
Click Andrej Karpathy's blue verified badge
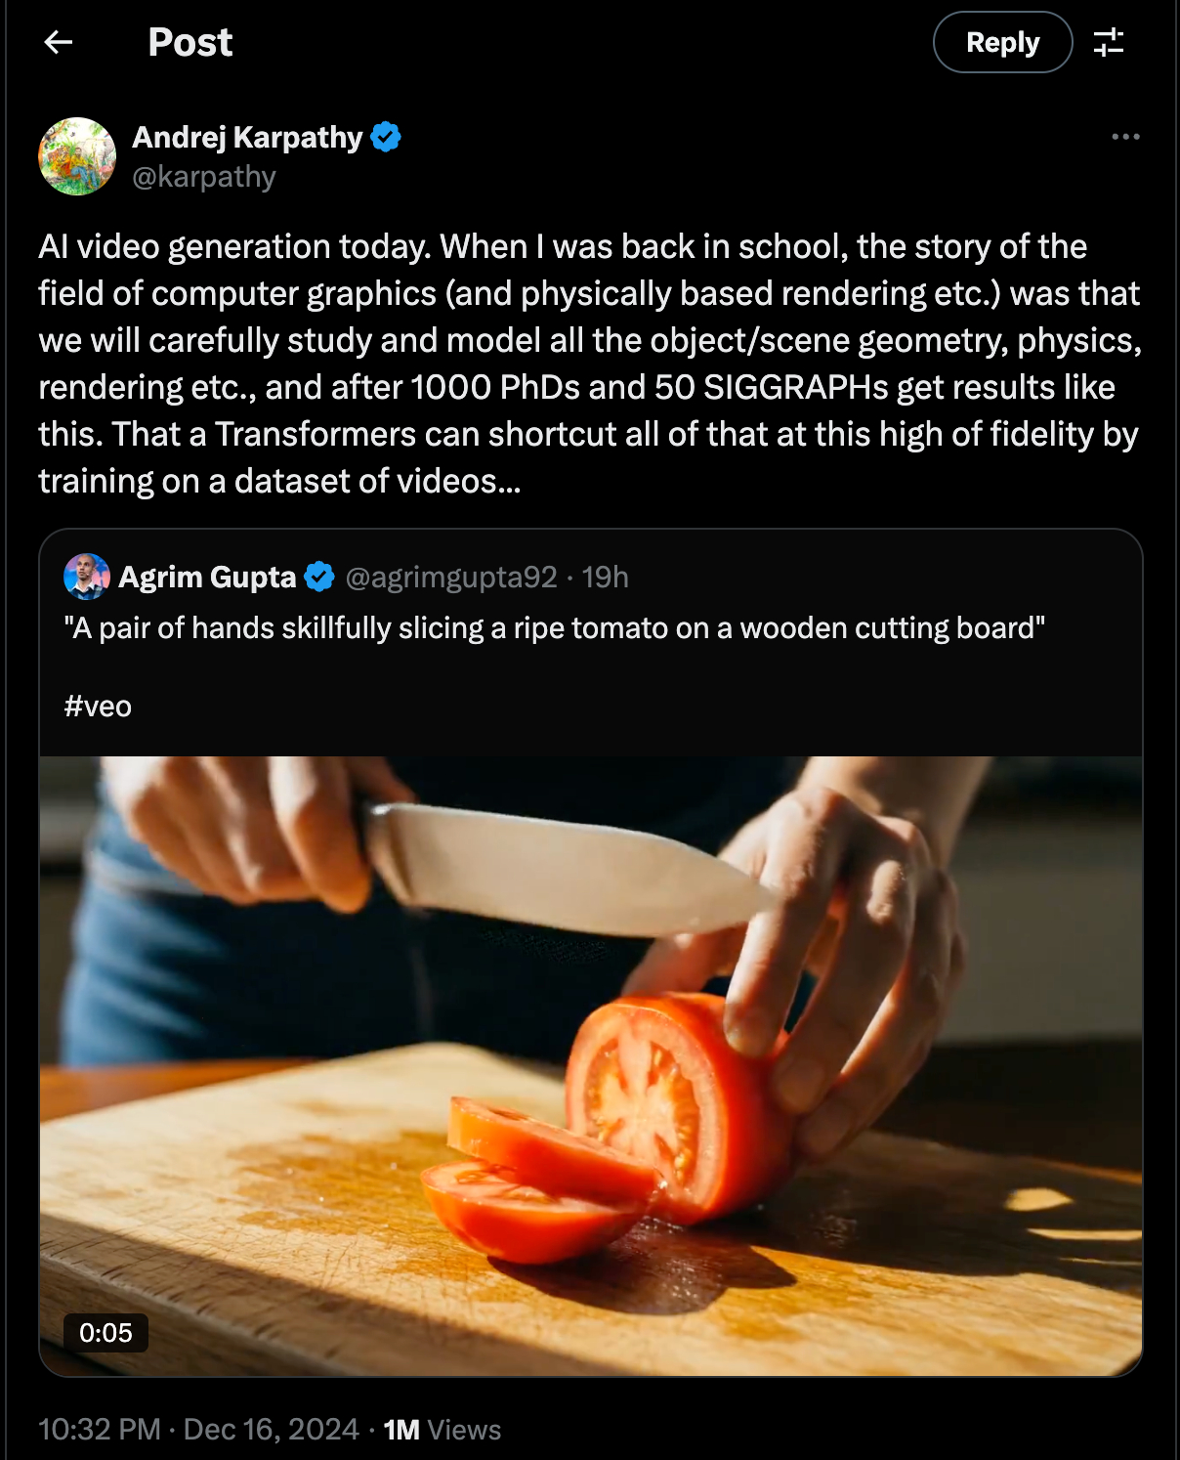tap(387, 137)
